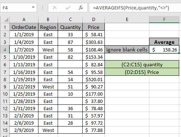Select column F header
The height and width of the screenshot is (137, 181).
pos(164,20)
